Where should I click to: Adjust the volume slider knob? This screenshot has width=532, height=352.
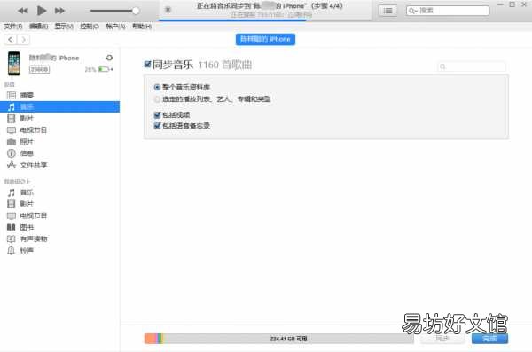coord(136,11)
